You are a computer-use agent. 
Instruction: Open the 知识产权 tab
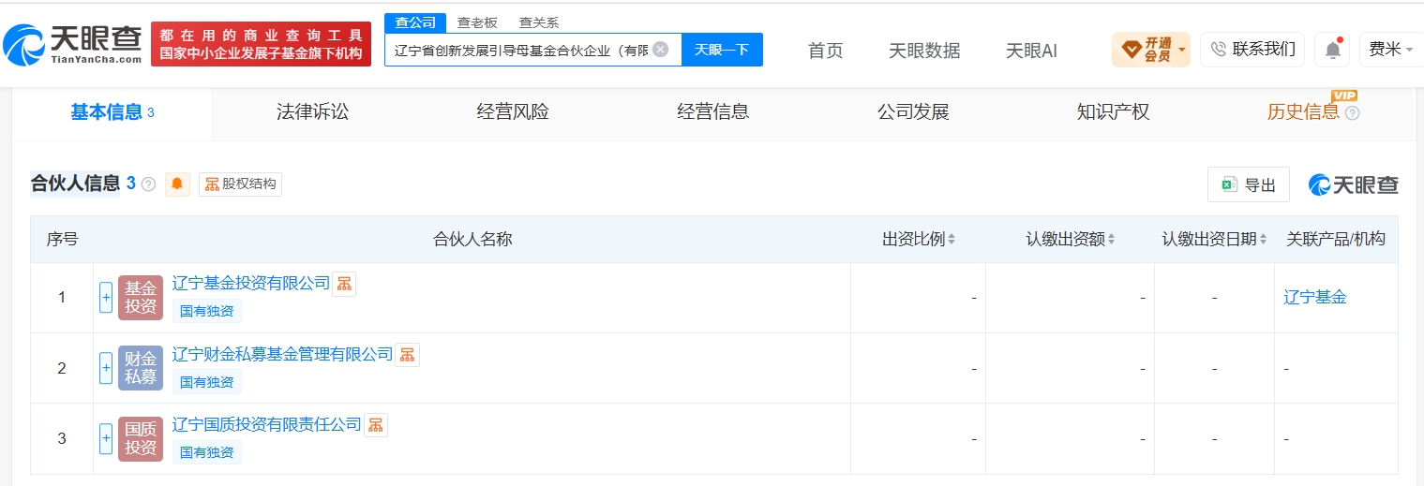1114,112
